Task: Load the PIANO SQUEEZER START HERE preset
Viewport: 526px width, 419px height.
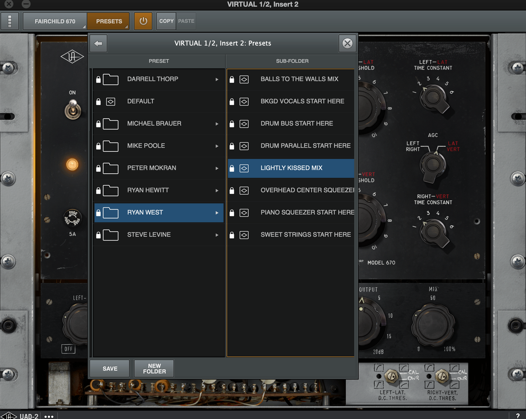Action: coord(291,213)
